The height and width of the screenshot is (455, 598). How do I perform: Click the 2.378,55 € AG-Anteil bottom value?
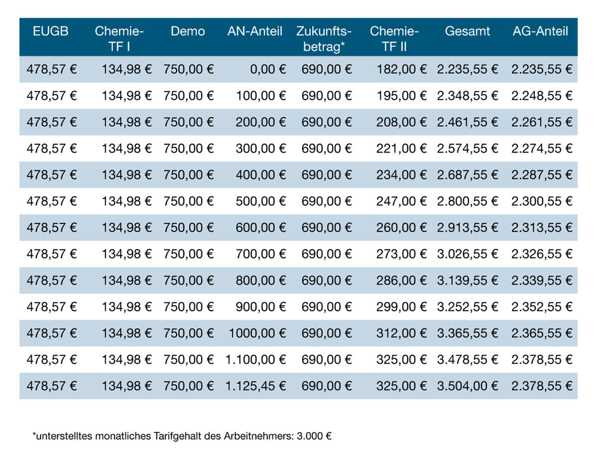point(541,385)
